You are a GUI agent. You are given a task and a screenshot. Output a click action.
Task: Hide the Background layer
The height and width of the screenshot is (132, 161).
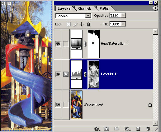(x=58, y=105)
